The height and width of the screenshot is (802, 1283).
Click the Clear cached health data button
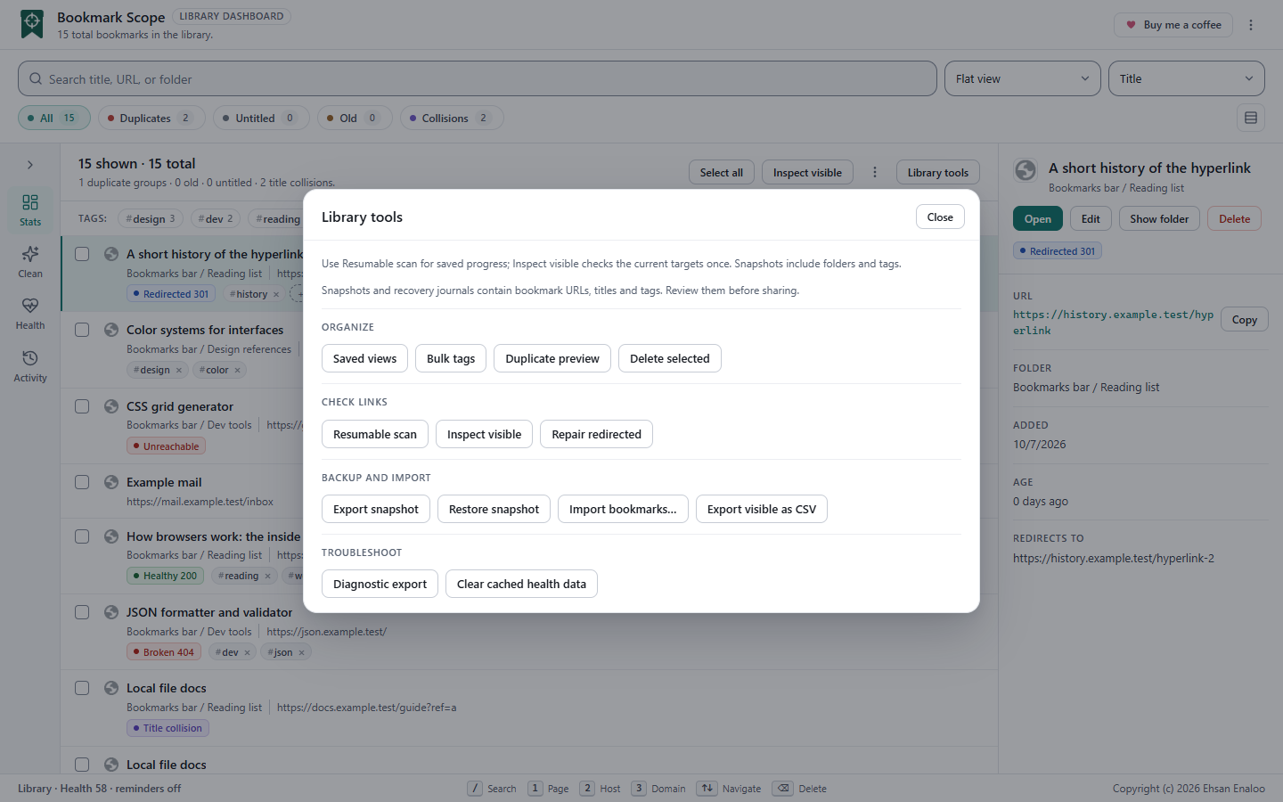pos(521,584)
